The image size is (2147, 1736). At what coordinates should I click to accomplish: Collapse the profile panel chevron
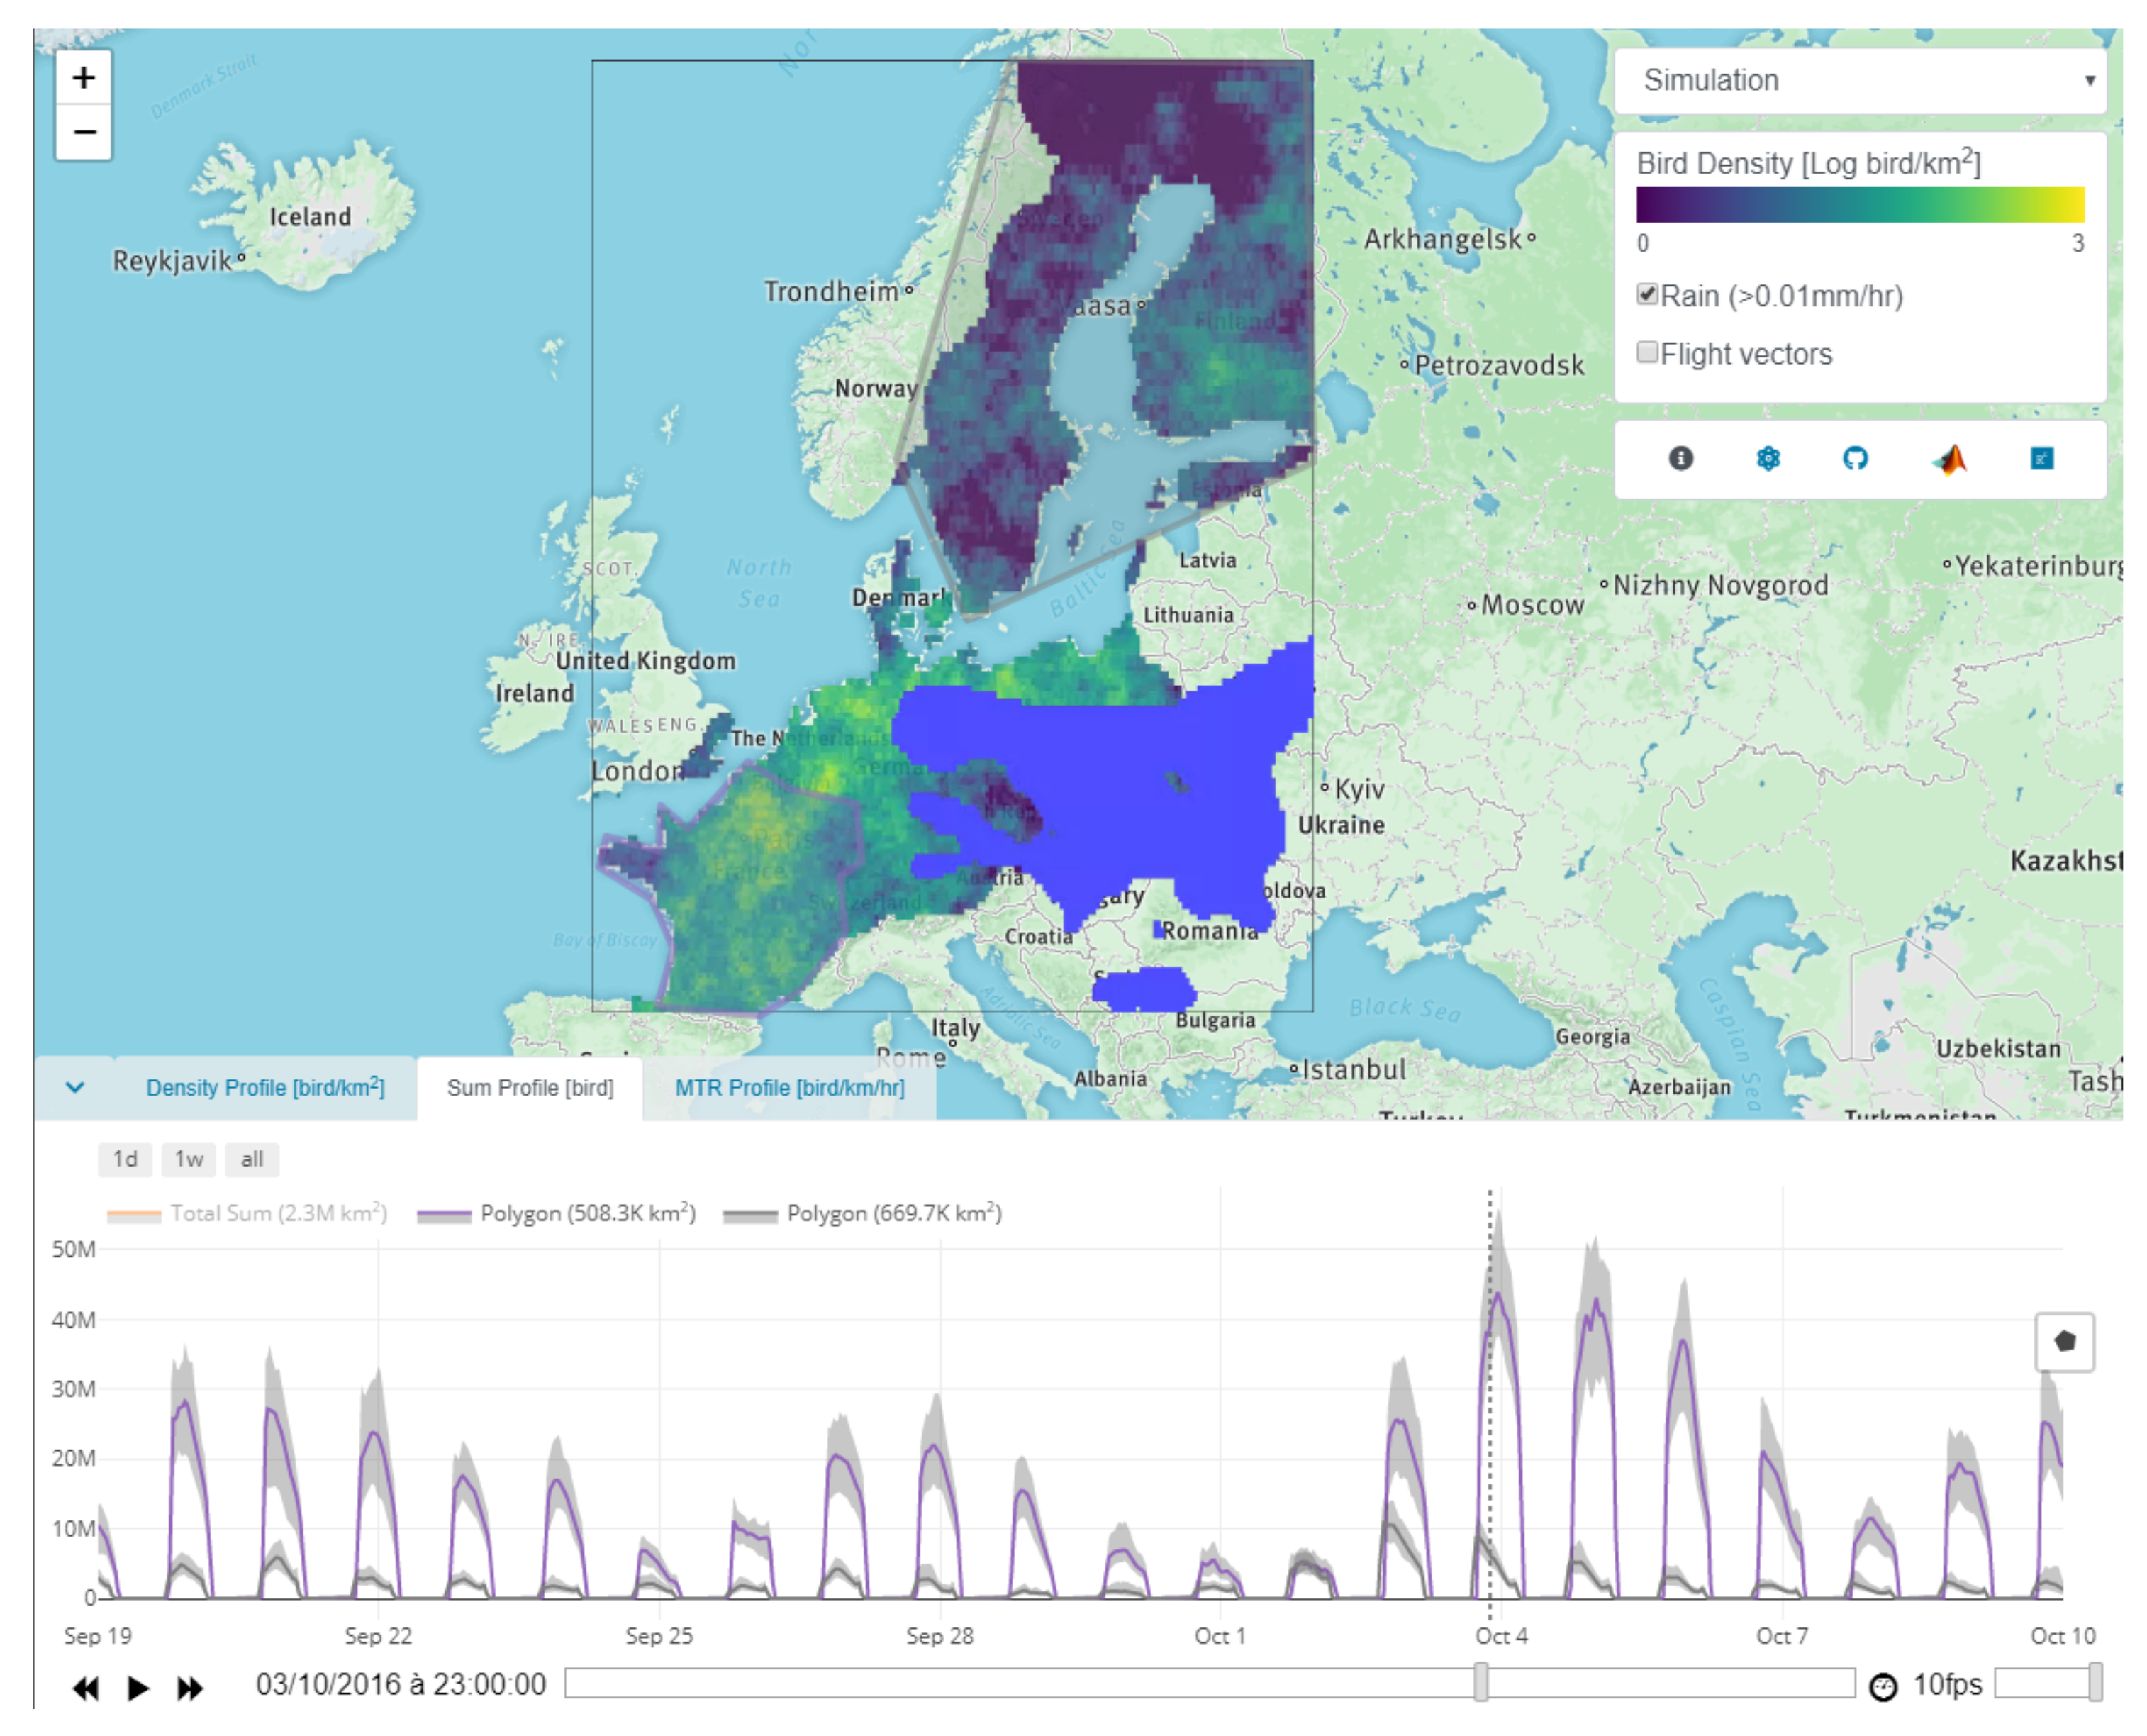pyautogui.click(x=75, y=1087)
